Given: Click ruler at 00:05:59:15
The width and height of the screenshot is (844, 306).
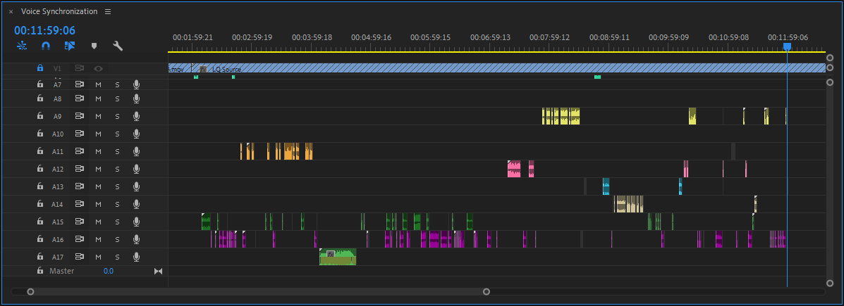Looking at the screenshot, I should coord(430,37).
